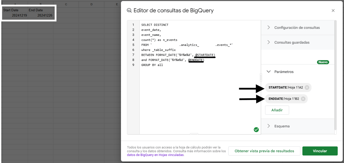
Task: Collapse the Parámetros section
Action: coord(298,72)
